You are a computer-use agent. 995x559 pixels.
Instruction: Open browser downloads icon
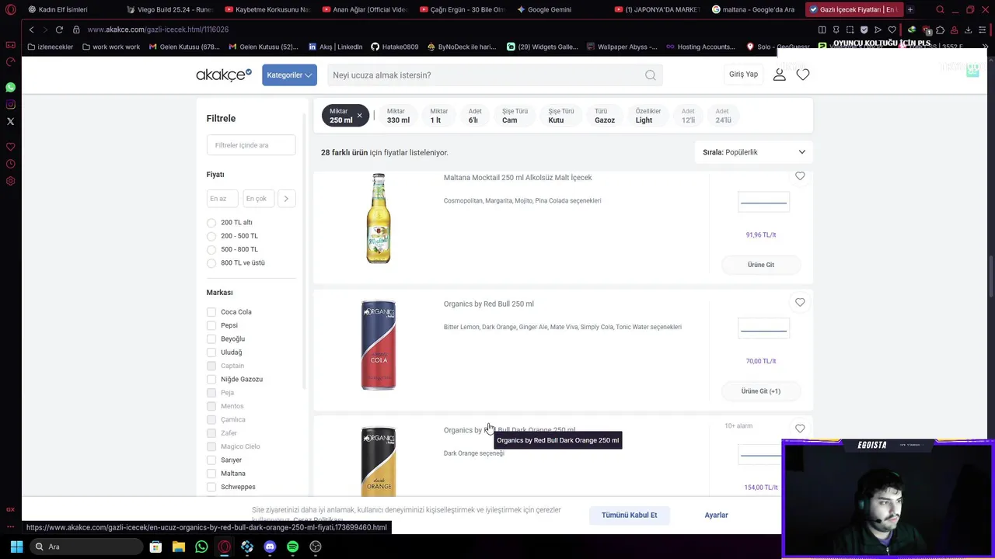point(968,30)
